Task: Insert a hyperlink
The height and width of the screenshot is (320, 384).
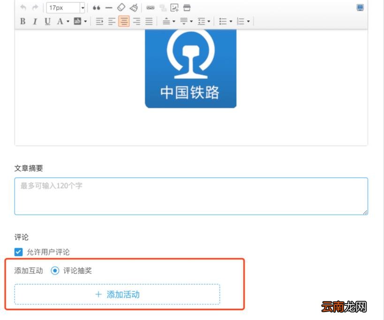Action: [151, 8]
